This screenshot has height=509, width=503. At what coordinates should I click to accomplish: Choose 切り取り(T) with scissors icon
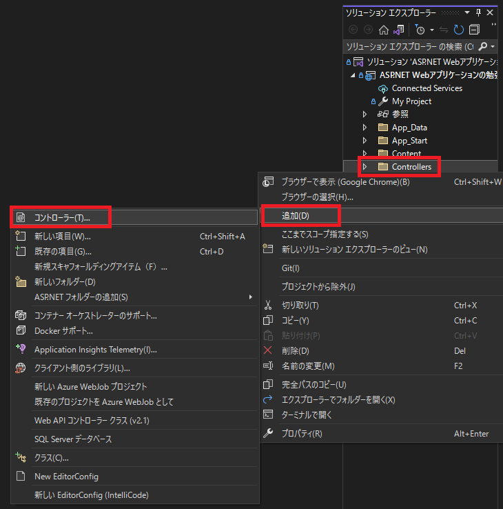tap(381, 306)
